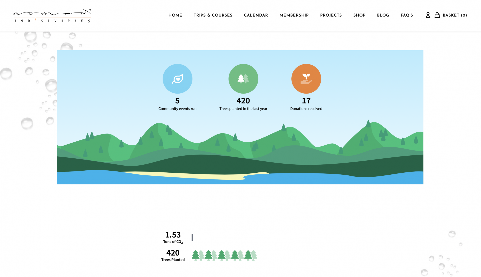Image resolution: width=481 pixels, height=277 pixels.
Task: Click the '420' above Trees Planted label
Action: [x=173, y=253]
